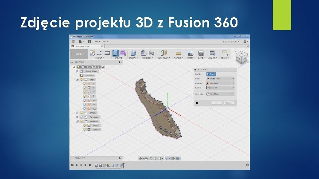Open the ASSEMBLE menu label
The width and height of the screenshot is (319, 179).
(x=148, y=58)
